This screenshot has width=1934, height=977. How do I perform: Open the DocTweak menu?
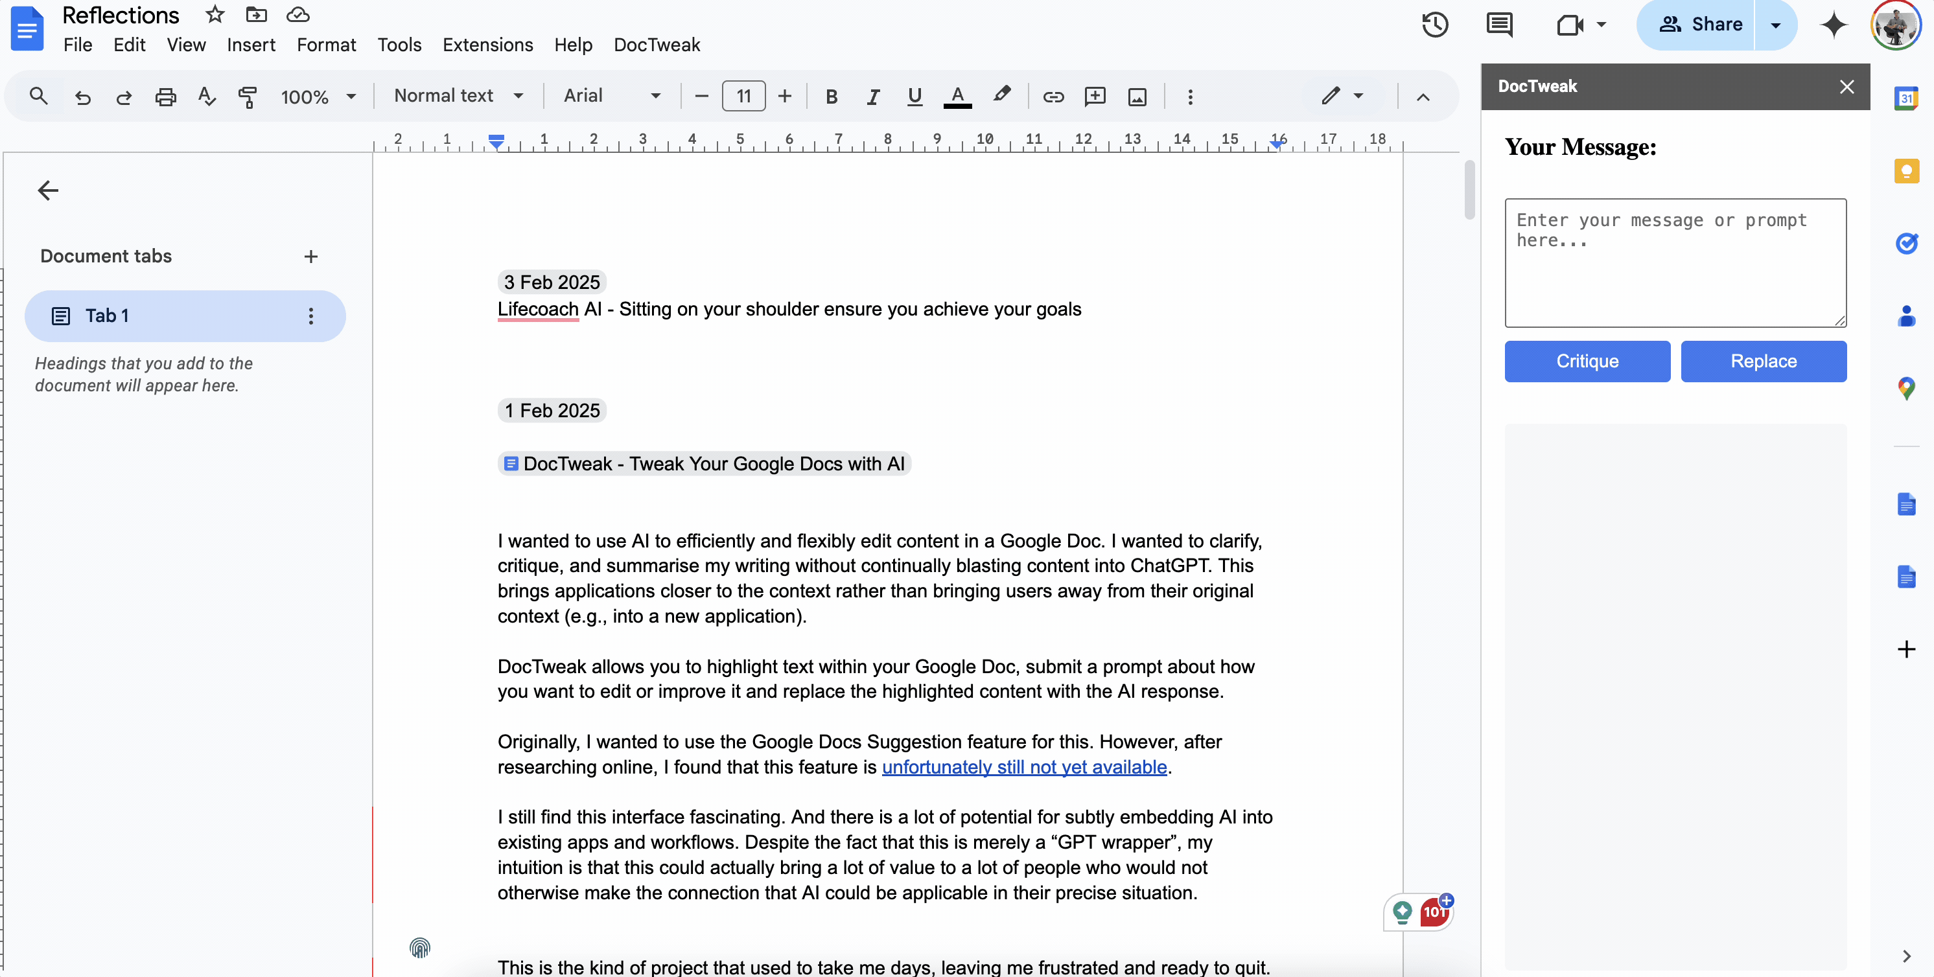pos(656,45)
